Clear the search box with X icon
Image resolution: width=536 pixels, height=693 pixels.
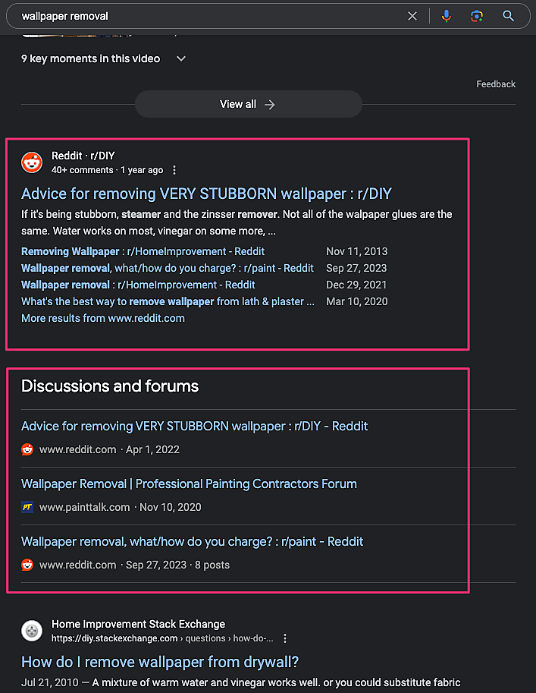pos(412,16)
